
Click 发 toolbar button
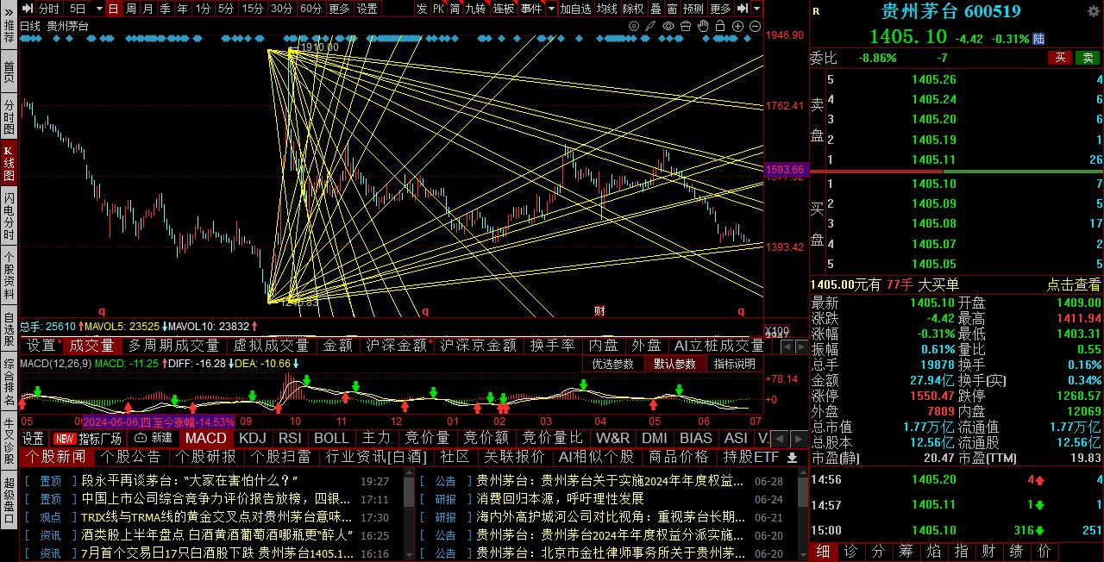[x=422, y=9]
